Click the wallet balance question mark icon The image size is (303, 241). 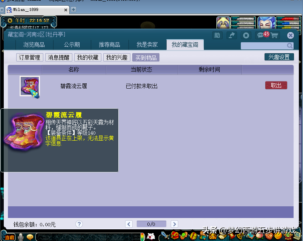coord(79,224)
